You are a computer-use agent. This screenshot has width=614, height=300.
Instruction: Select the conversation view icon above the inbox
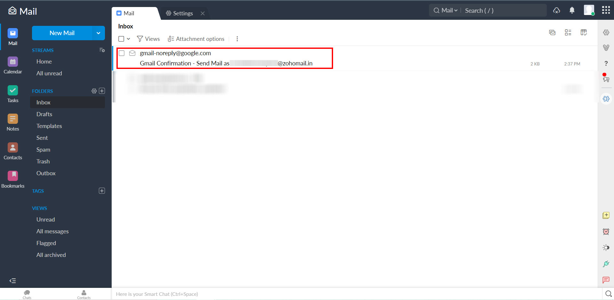click(552, 32)
